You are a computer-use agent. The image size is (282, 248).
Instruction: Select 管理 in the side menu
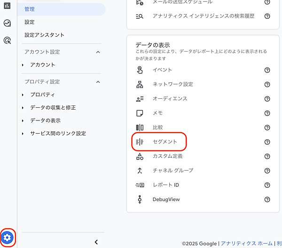(30, 9)
